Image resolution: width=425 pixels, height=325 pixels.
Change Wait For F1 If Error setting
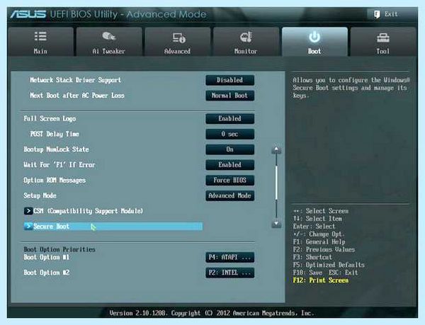pos(229,165)
